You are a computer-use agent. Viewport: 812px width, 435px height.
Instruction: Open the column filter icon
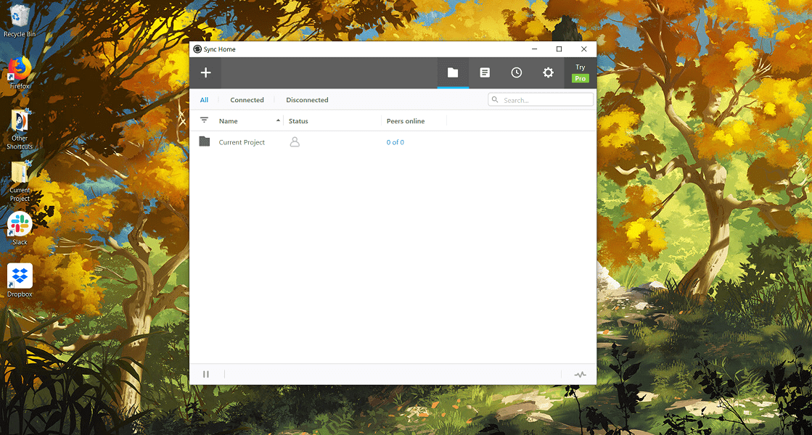pos(204,120)
